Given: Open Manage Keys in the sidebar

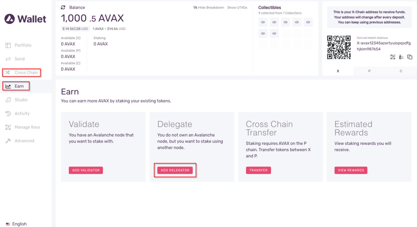Looking at the screenshot, I should [x=27, y=127].
